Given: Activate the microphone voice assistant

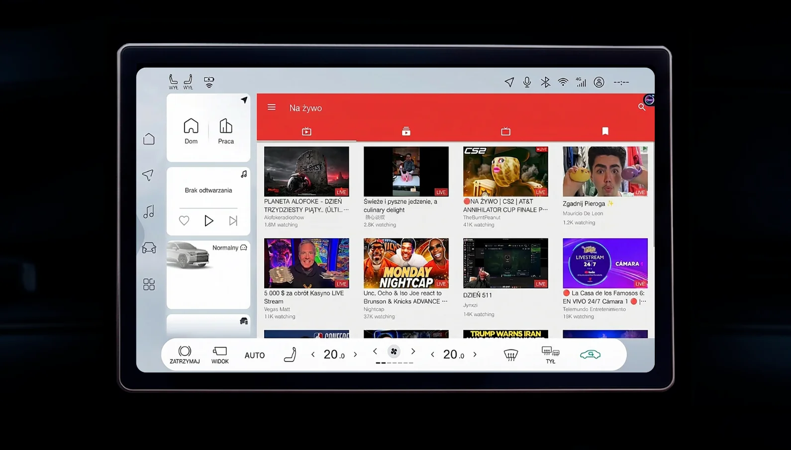Looking at the screenshot, I should [x=527, y=82].
